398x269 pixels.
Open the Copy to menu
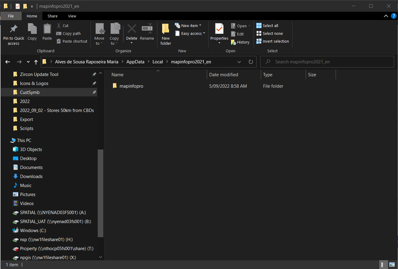(114, 35)
